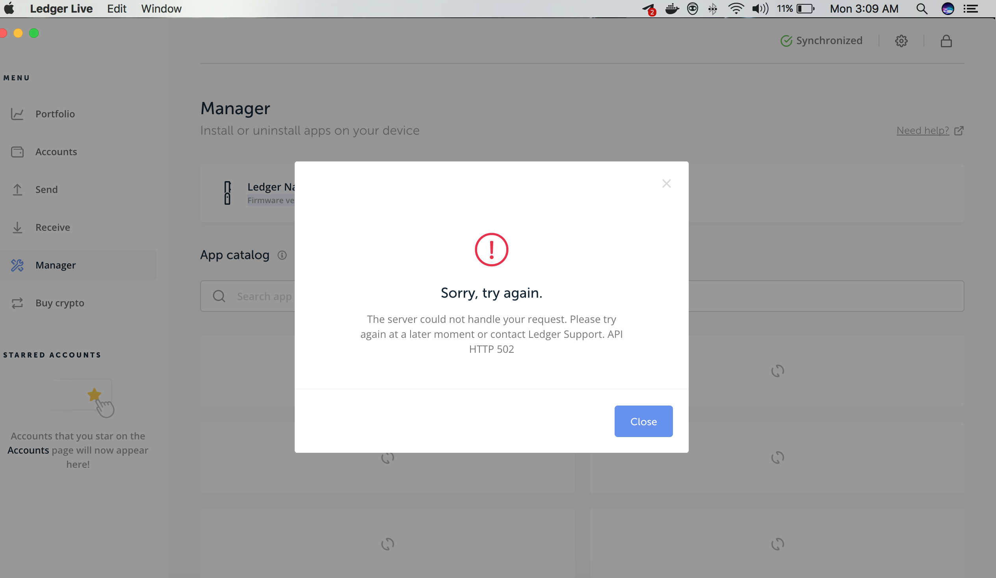The image size is (996, 578).
Task: Open Spotlight search in the menu bar
Action: (x=922, y=8)
